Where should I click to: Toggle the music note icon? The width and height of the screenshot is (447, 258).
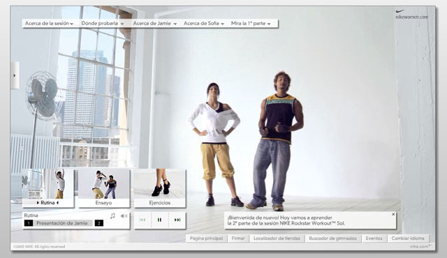tap(112, 216)
